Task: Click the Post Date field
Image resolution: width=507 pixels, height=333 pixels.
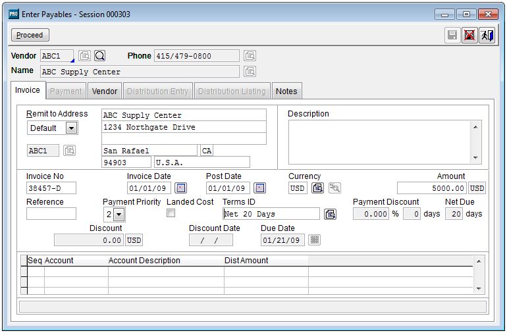Action: tap(228, 188)
